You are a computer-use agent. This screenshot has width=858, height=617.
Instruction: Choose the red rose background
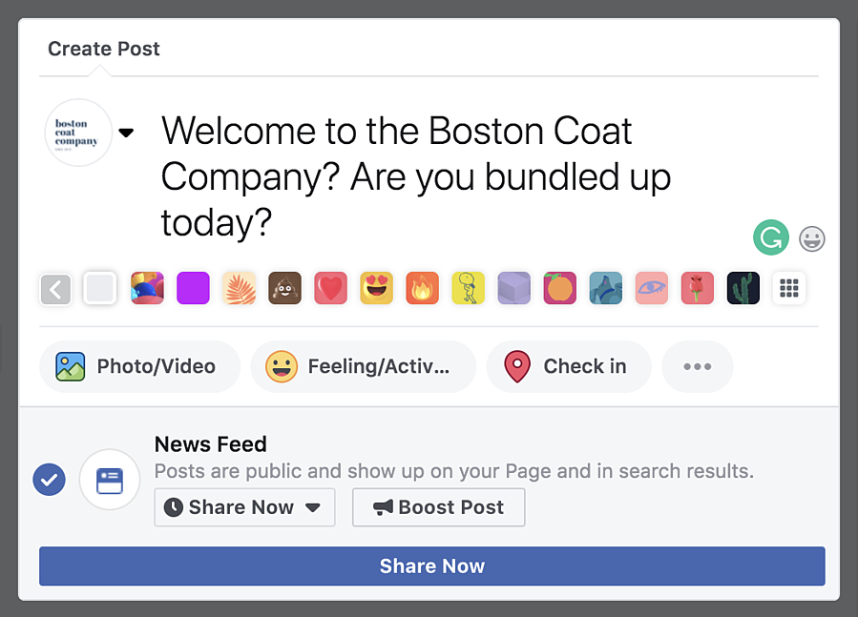[698, 288]
